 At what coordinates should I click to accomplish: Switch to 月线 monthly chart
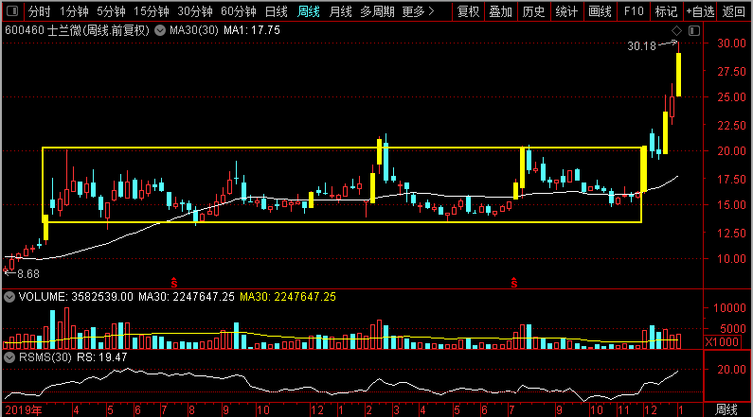click(340, 11)
